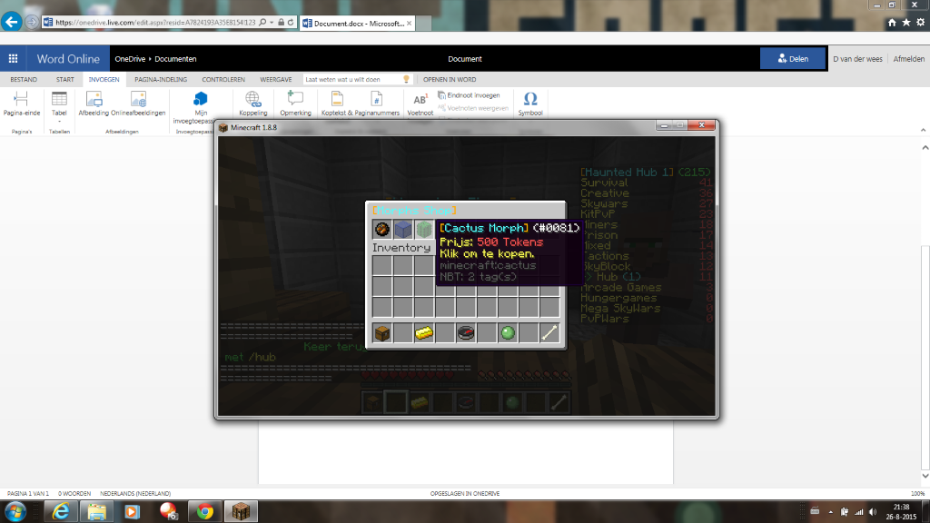Switch to the START ribbon tab

[65, 80]
